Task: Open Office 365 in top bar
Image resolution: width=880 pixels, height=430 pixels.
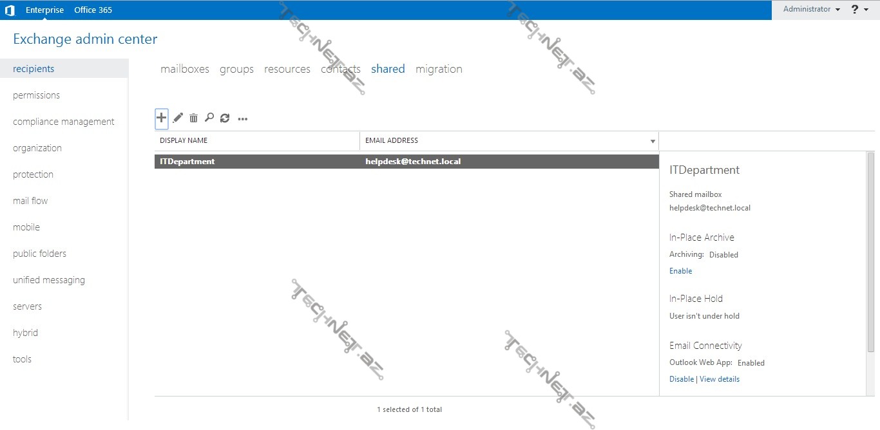Action: coord(93,10)
